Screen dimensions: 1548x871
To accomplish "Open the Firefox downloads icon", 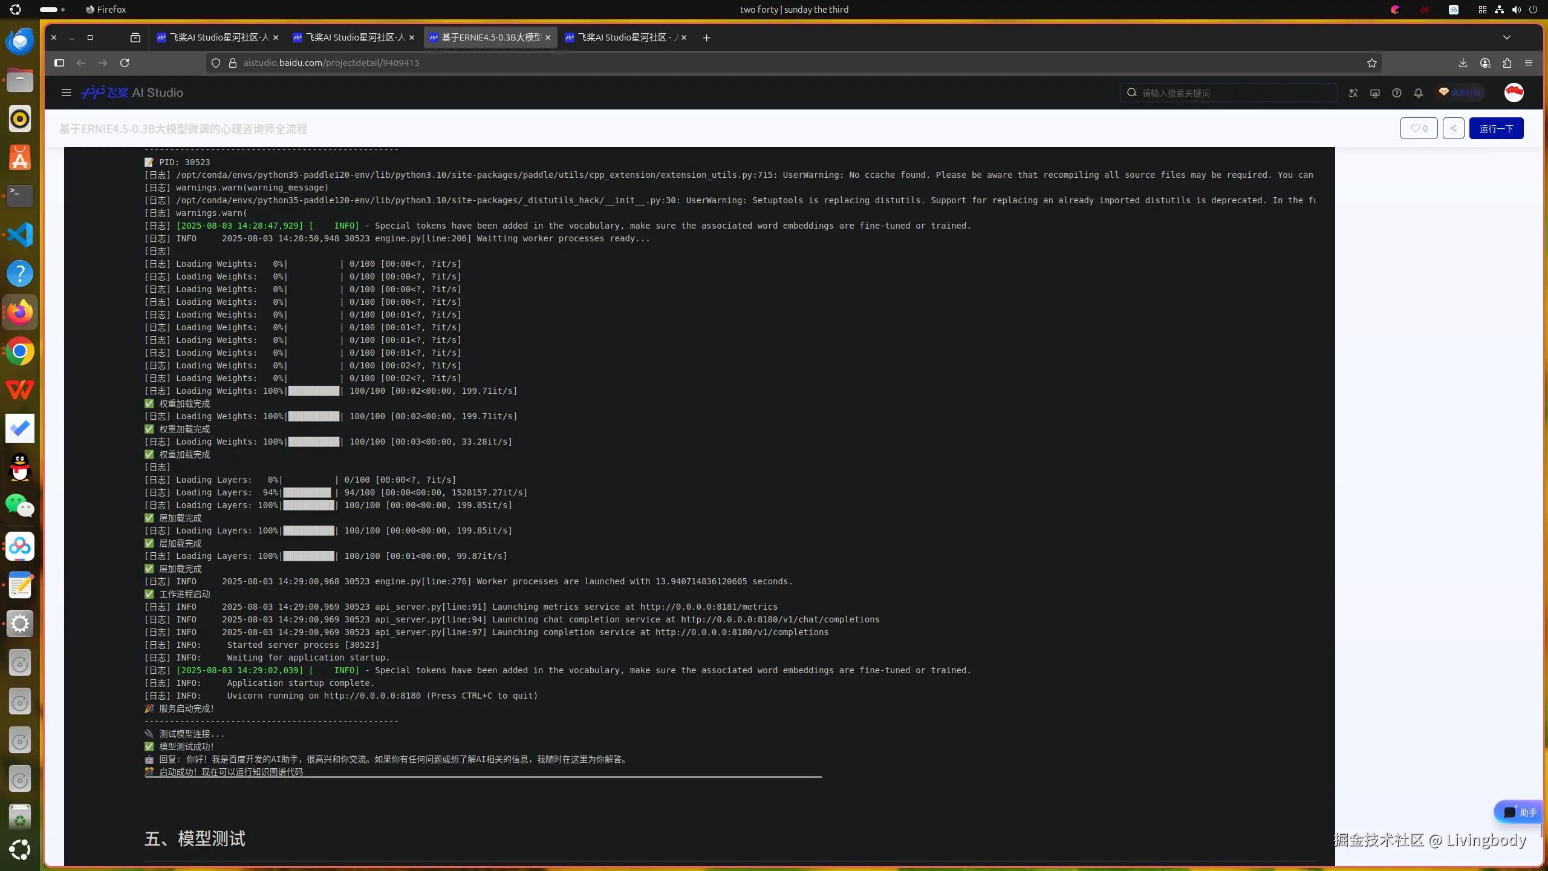I will coord(1463,63).
